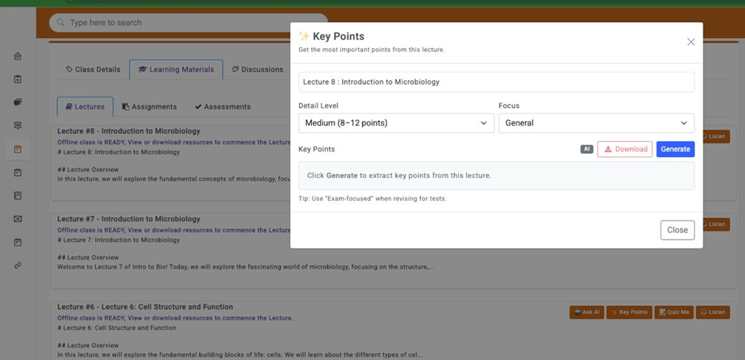
Task: Click the highlighted orange calendar sidebar icon
Action: 18,149
